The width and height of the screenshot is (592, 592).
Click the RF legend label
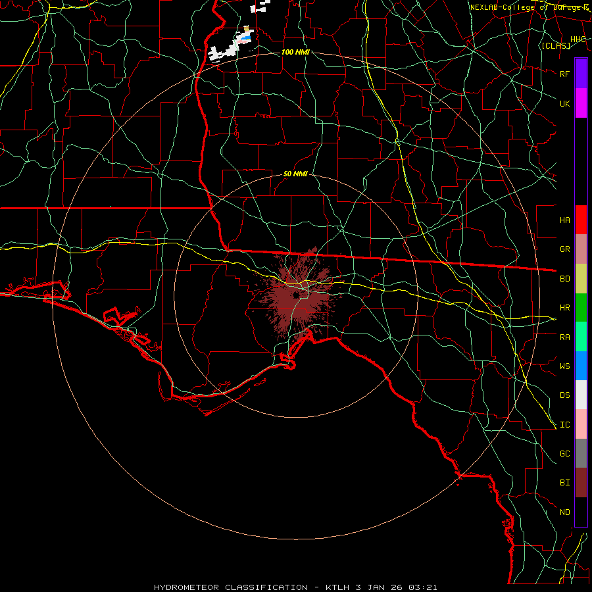coord(565,74)
